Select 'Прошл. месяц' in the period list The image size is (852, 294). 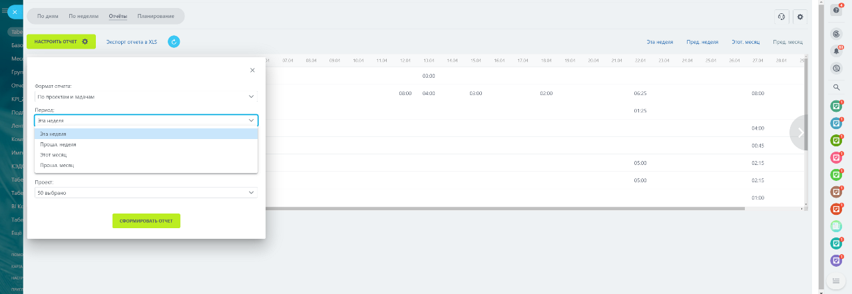[x=146, y=165]
